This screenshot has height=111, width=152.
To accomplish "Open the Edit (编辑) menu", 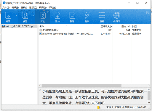I will 15,7.
